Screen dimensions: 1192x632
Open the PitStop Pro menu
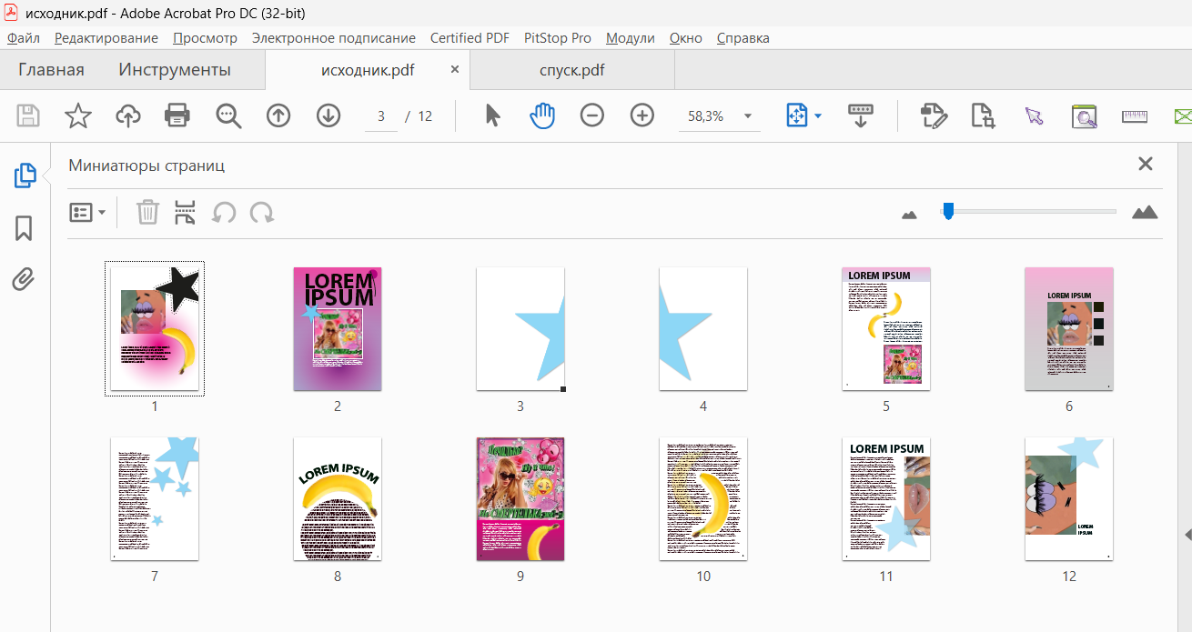click(x=558, y=38)
